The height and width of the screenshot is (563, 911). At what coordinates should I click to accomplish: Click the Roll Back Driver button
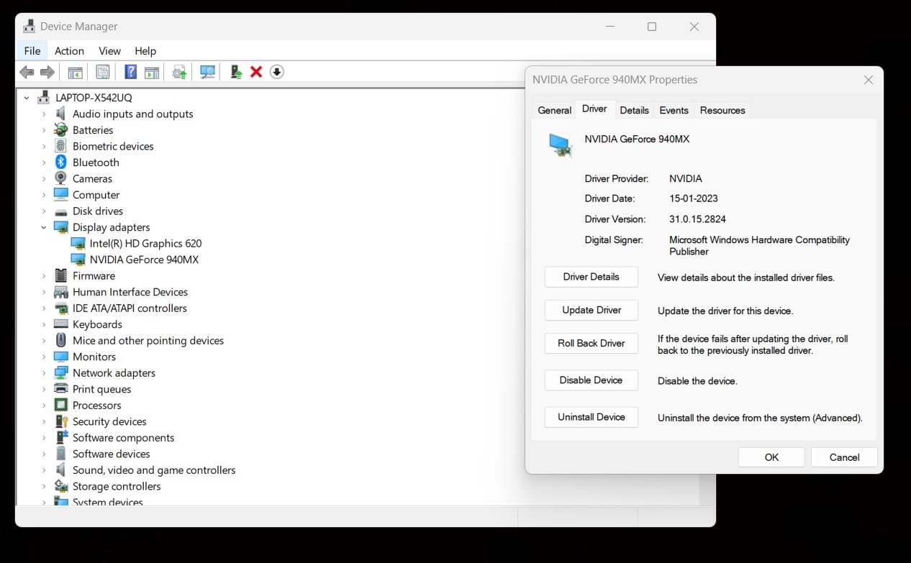click(x=592, y=343)
